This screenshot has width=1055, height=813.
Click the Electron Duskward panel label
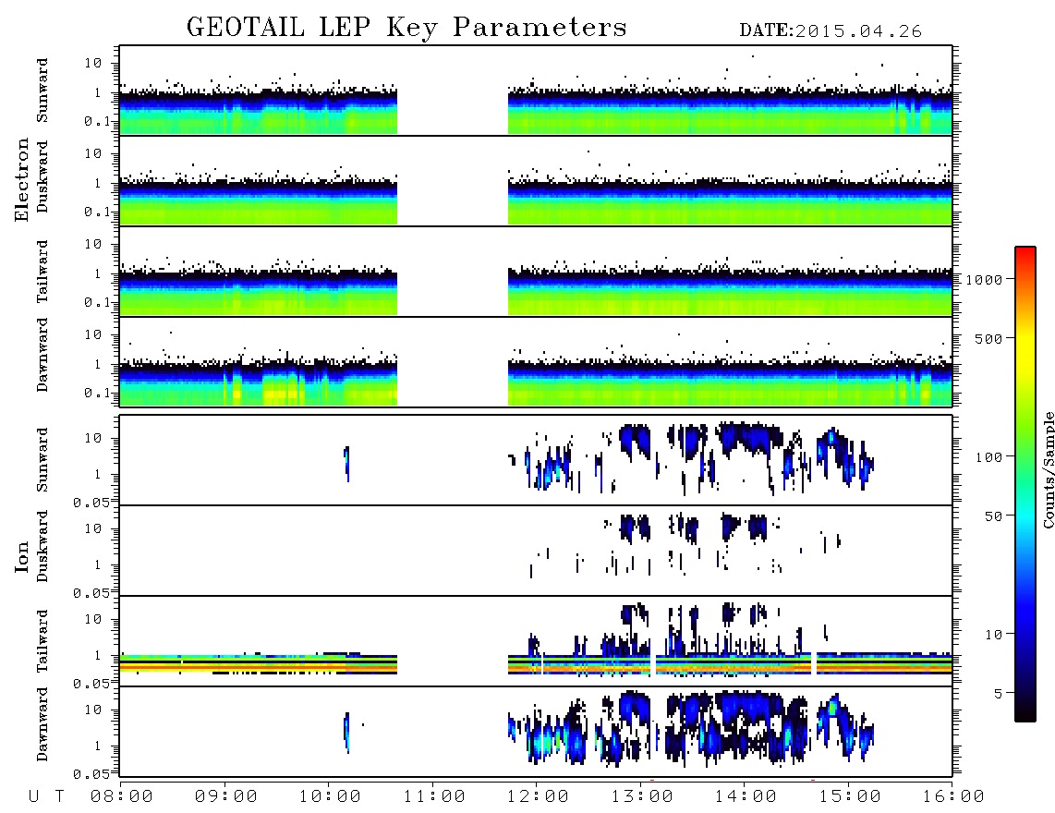coord(42,176)
